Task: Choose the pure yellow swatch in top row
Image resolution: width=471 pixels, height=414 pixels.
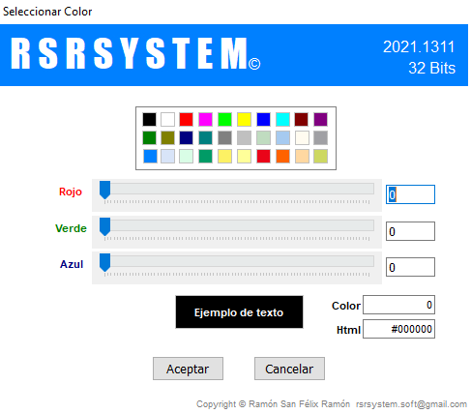Action: 244,119
